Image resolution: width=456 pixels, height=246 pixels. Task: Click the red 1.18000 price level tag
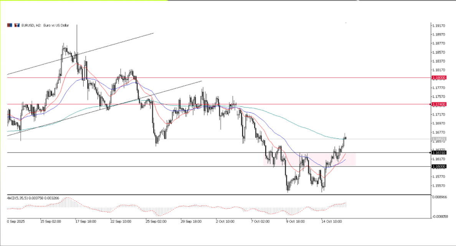click(x=439, y=77)
